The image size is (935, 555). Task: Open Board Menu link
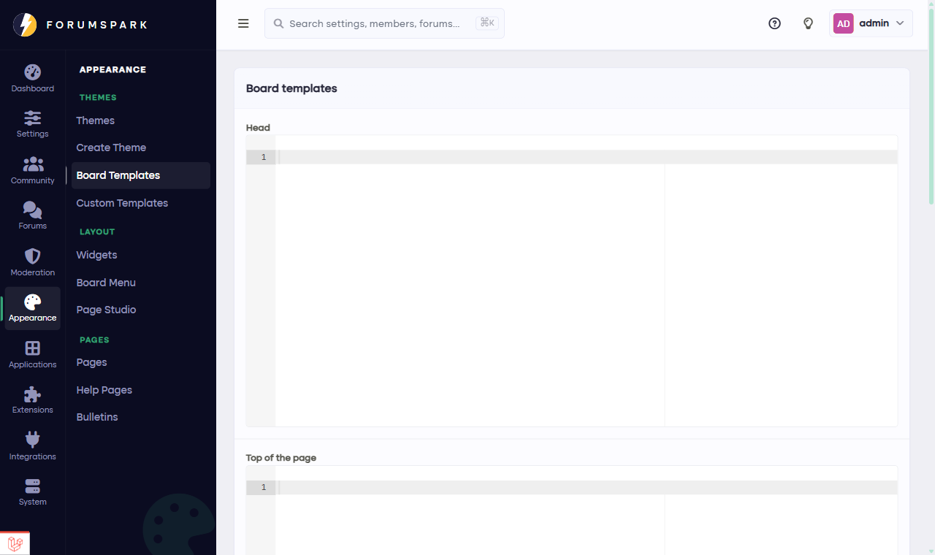106,283
